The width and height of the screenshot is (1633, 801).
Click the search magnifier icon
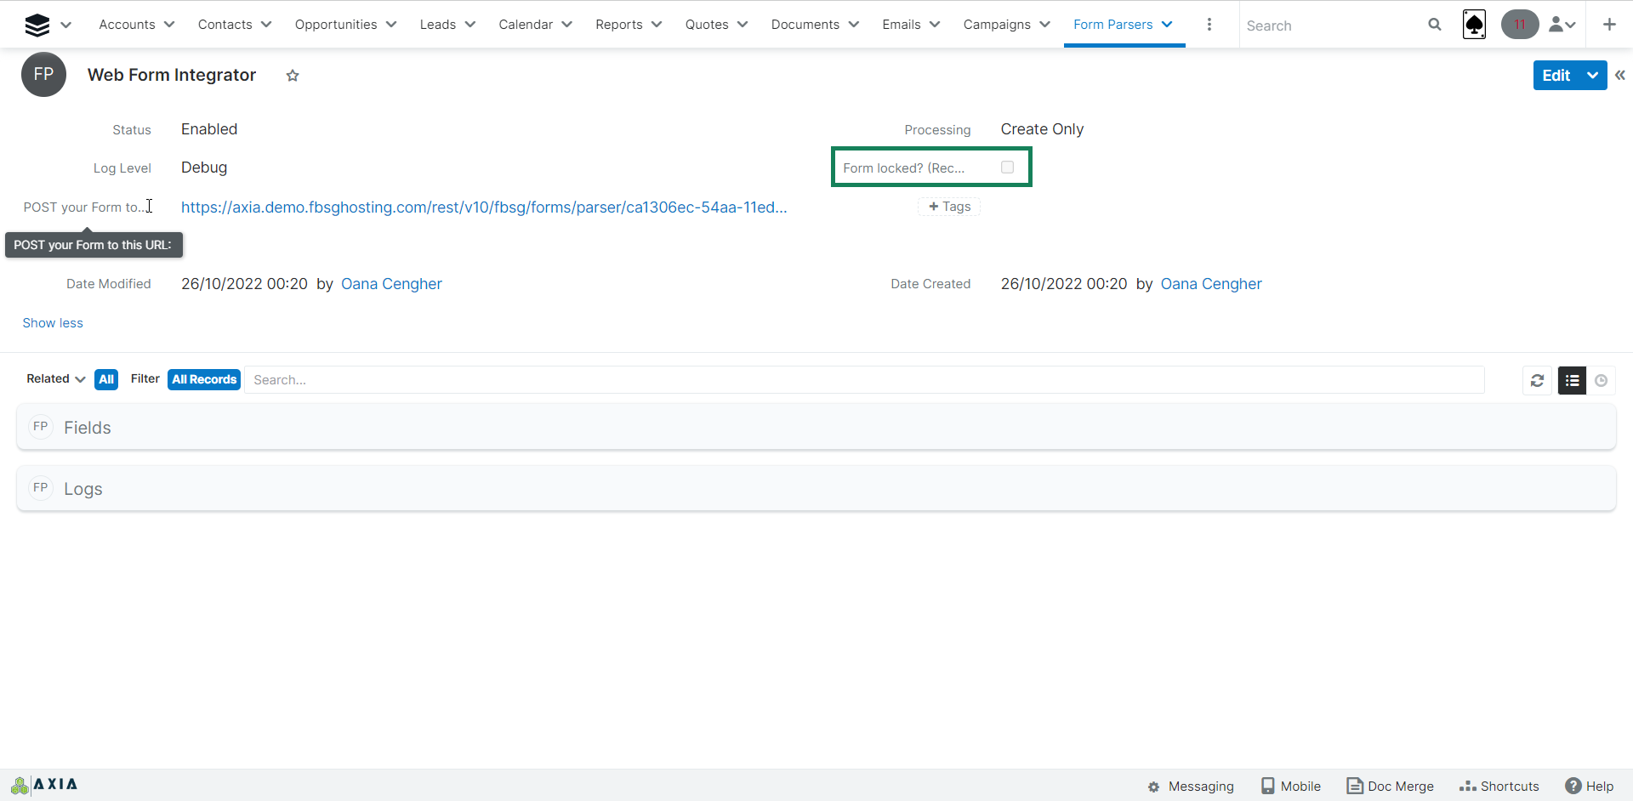coord(1434,25)
